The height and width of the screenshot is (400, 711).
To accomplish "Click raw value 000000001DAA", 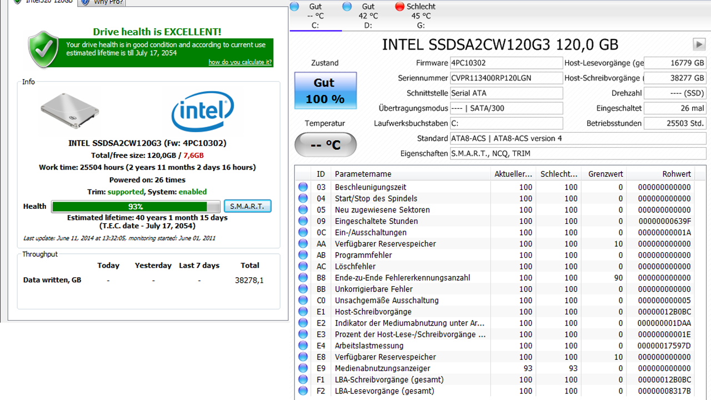I will click(664, 323).
